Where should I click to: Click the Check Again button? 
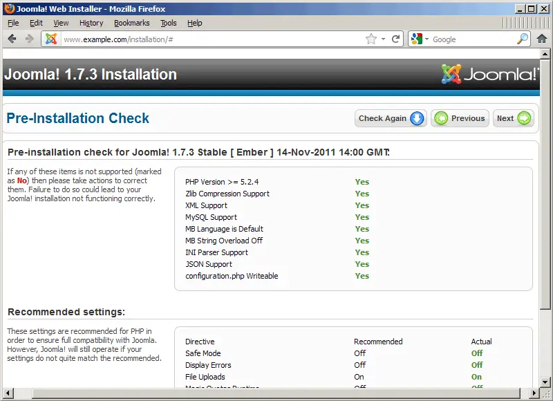[391, 118]
